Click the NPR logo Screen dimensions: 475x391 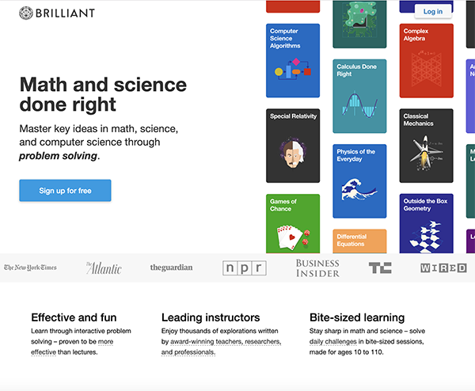coord(245,268)
